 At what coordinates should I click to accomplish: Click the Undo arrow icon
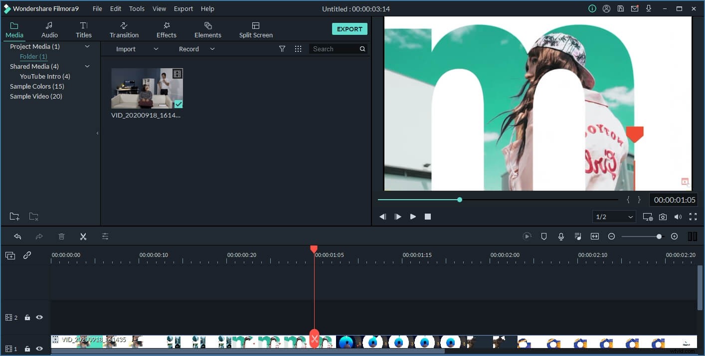[18, 236]
